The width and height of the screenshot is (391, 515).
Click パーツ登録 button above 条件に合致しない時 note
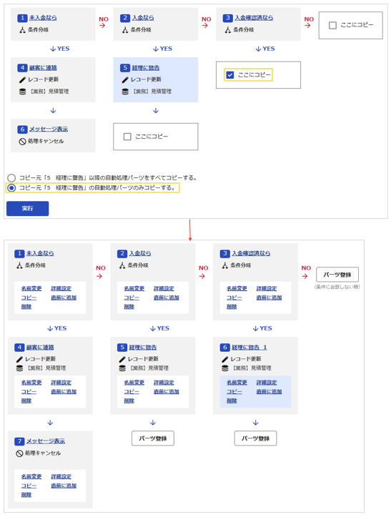coord(337,275)
